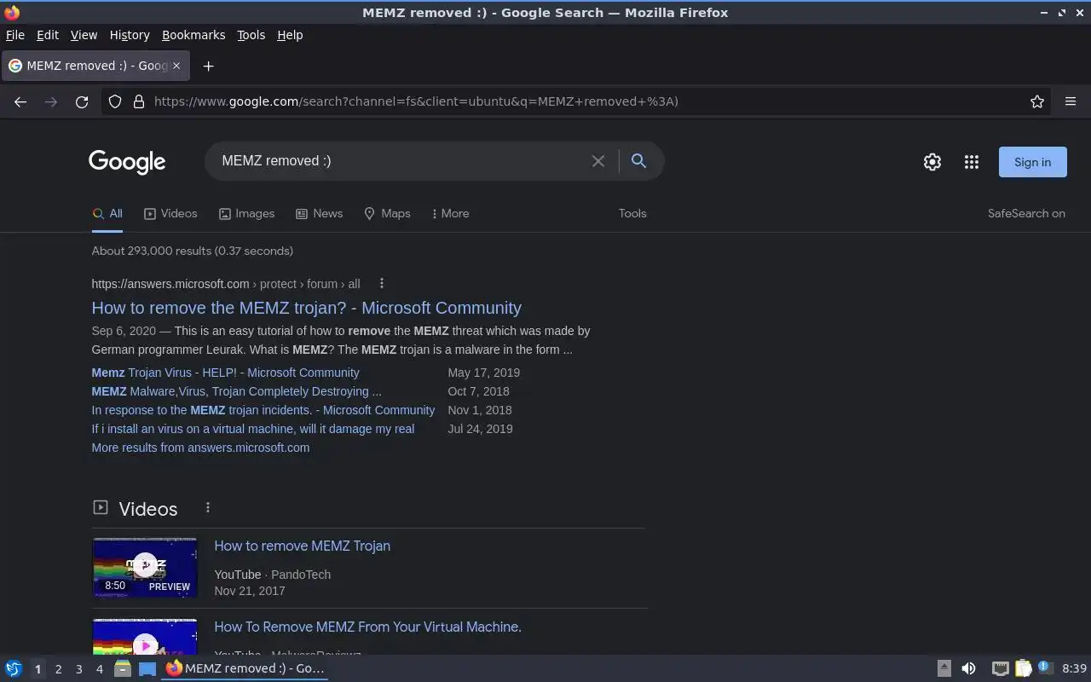Screen dimensions: 1091x682
Task: Open In response to MEMZ trojan incidents link
Action: [x=263, y=410]
